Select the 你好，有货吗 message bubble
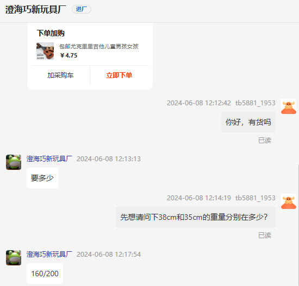This screenshot has height=286, width=299. point(248,122)
